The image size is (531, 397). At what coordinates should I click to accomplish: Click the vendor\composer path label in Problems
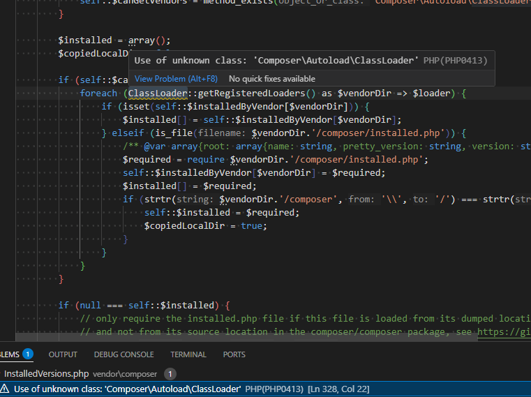click(126, 374)
